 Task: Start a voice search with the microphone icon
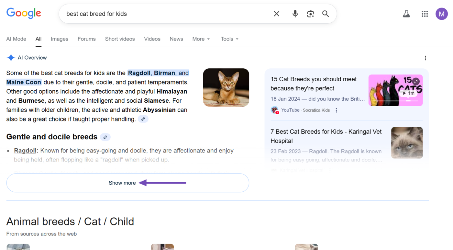[x=295, y=14]
